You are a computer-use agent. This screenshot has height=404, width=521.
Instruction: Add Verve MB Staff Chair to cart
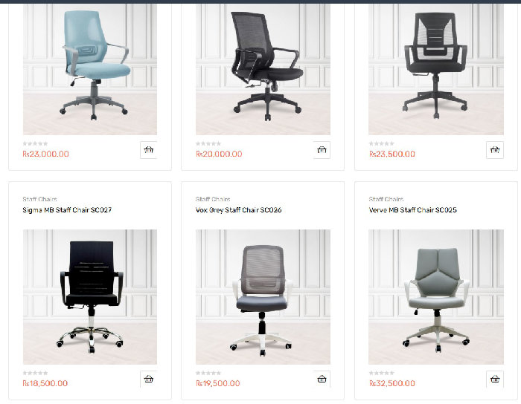(x=495, y=379)
